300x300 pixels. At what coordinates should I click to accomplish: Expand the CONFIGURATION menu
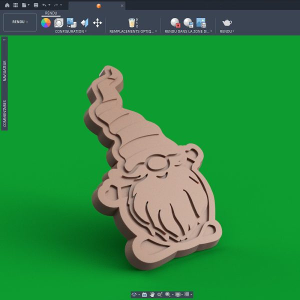coord(71,31)
